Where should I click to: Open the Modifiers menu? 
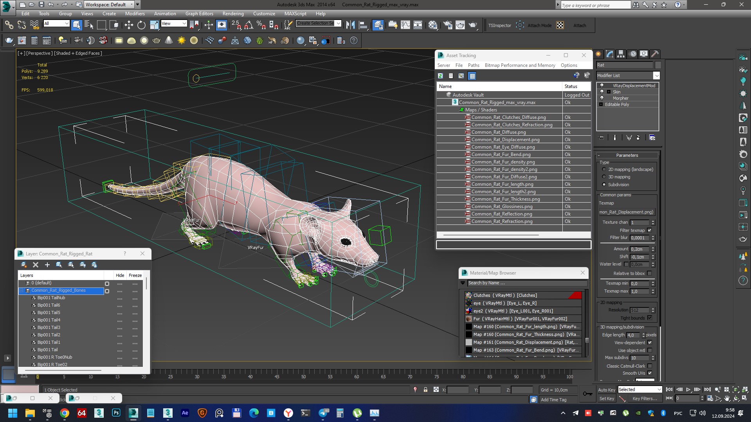click(x=135, y=13)
